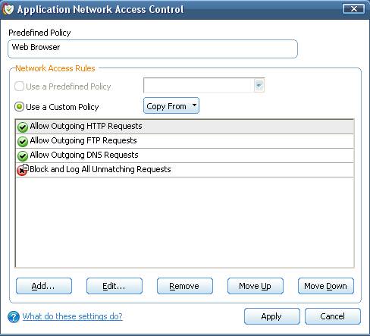
Task: Click the green check icon beside HTTP rule
Action: coord(23,127)
